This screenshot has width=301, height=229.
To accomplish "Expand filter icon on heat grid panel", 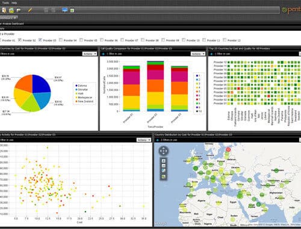I will (x=211, y=54).
